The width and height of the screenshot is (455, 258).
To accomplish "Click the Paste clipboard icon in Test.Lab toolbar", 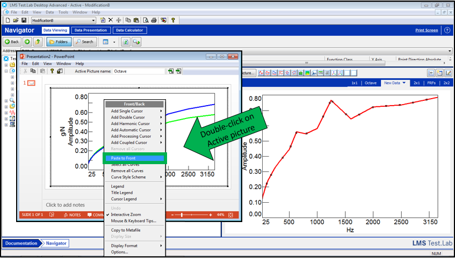I will click(x=136, y=20).
